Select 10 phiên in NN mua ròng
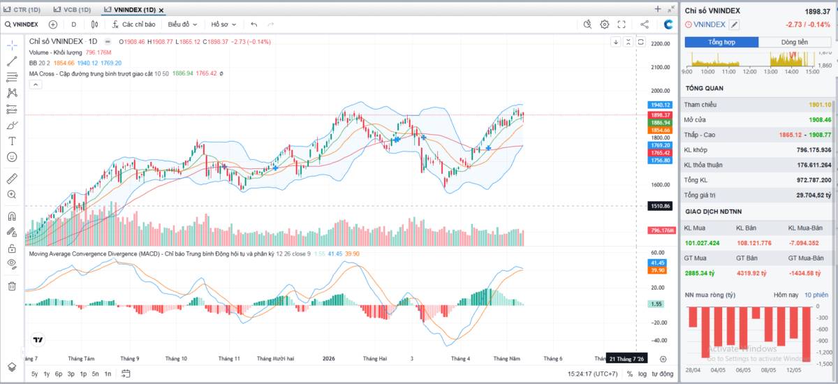Screen dimensions: 838x384 816,295
